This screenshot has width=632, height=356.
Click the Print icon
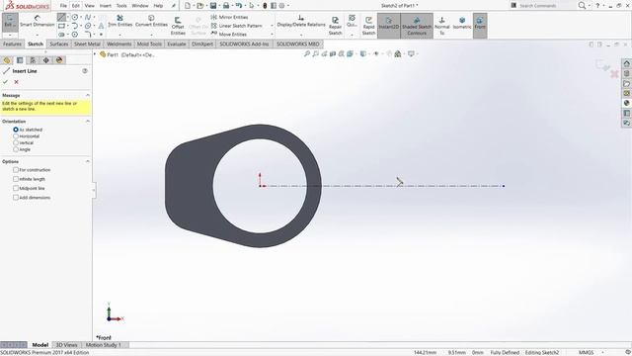point(226,6)
